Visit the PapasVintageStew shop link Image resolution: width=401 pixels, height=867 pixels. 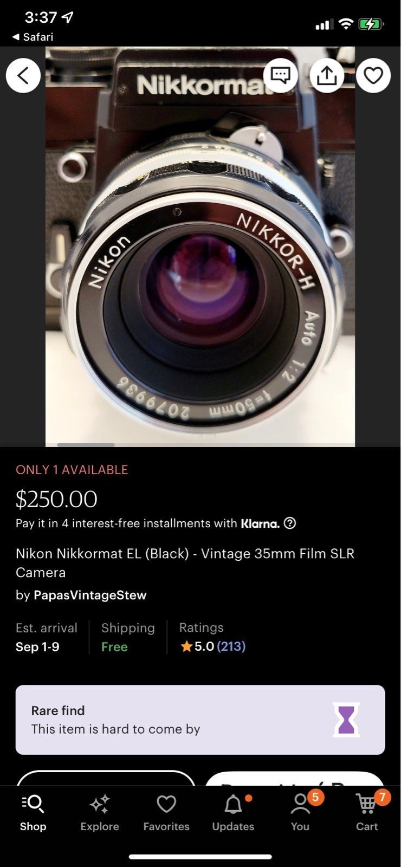pos(90,595)
